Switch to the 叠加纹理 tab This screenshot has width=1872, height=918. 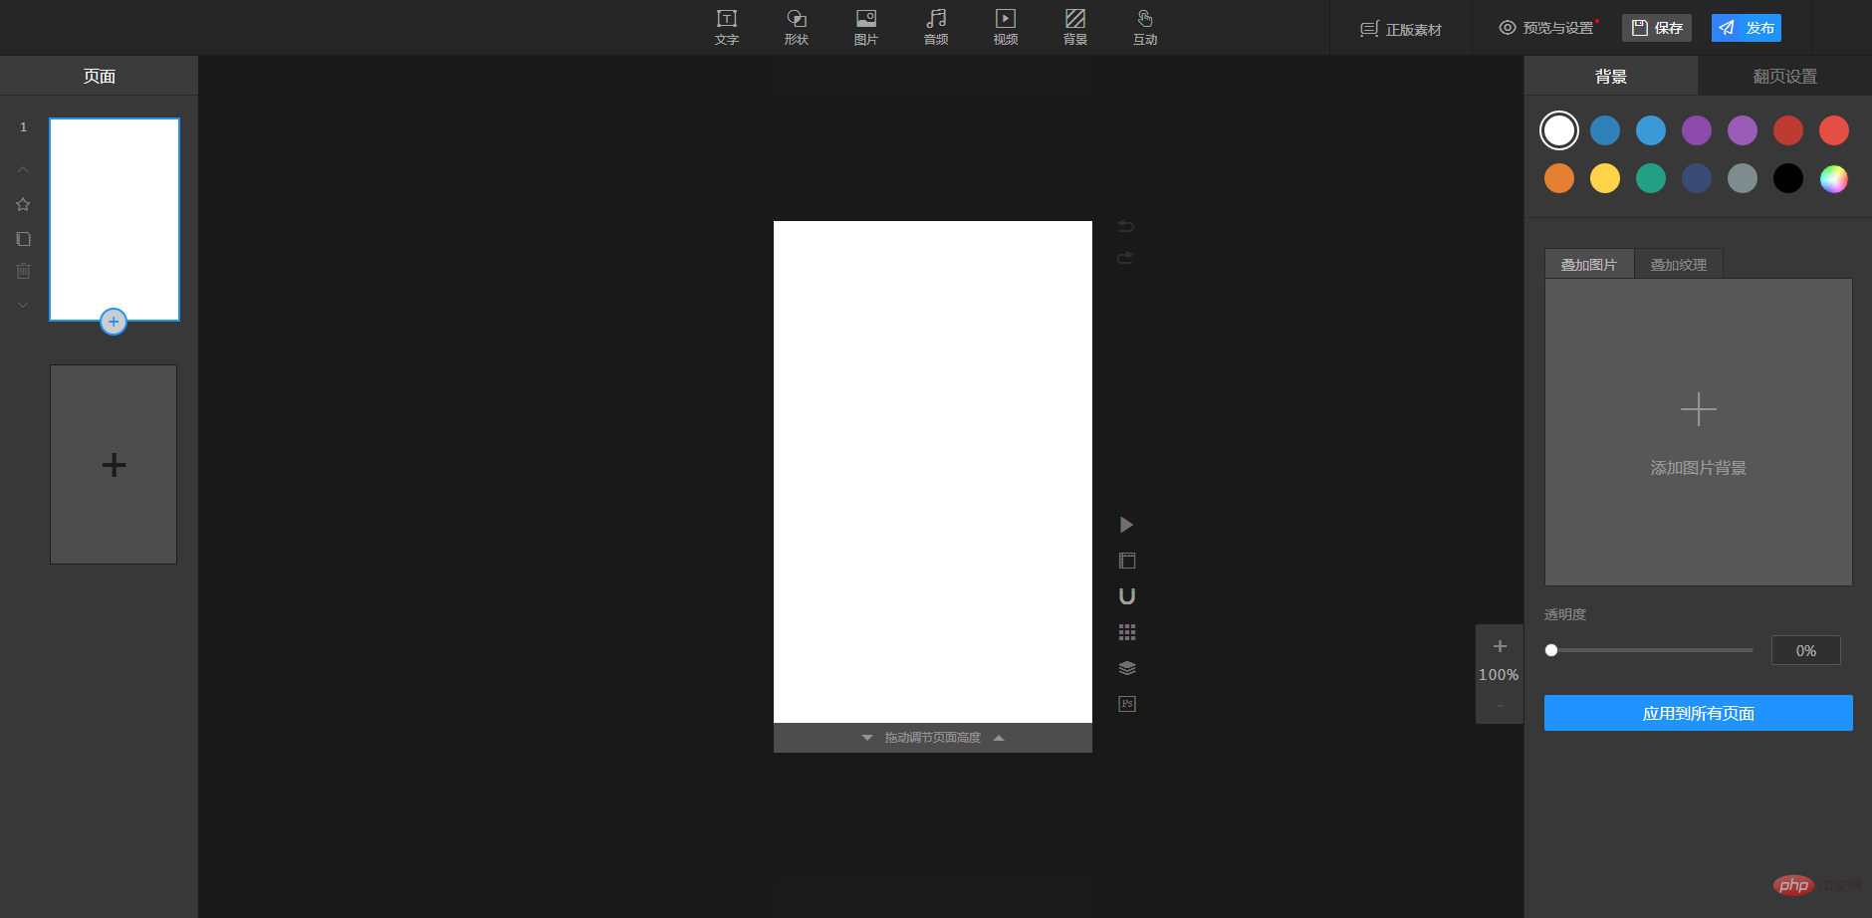click(x=1678, y=265)
